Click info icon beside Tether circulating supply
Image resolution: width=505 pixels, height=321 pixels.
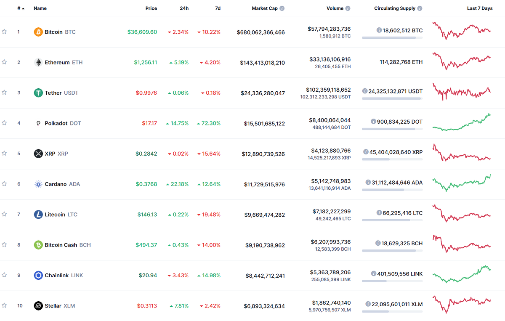(364, 91)
